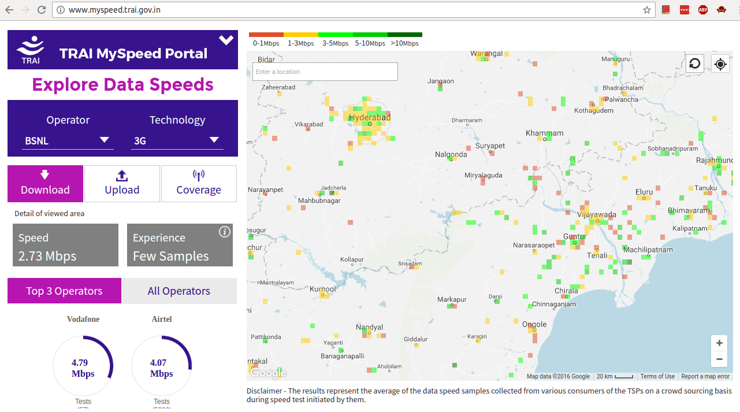Click the Vijayawada label on the map
This screenshot has height=412, width=740.
click(x=597, y=214)
